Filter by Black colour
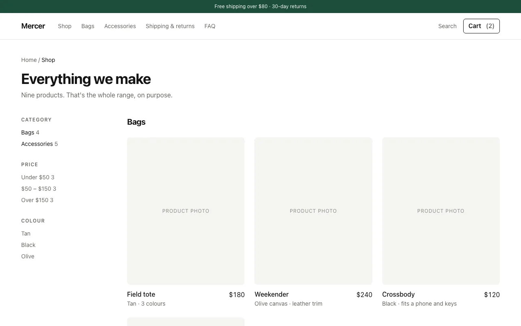Image resolution: width=521 pixels, height=326 pixels. 28,245
